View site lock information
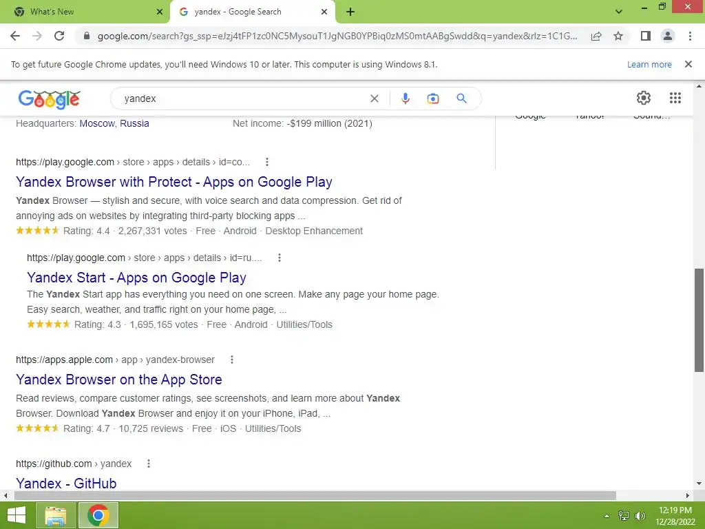705x529 pixels. pos(87,36)
